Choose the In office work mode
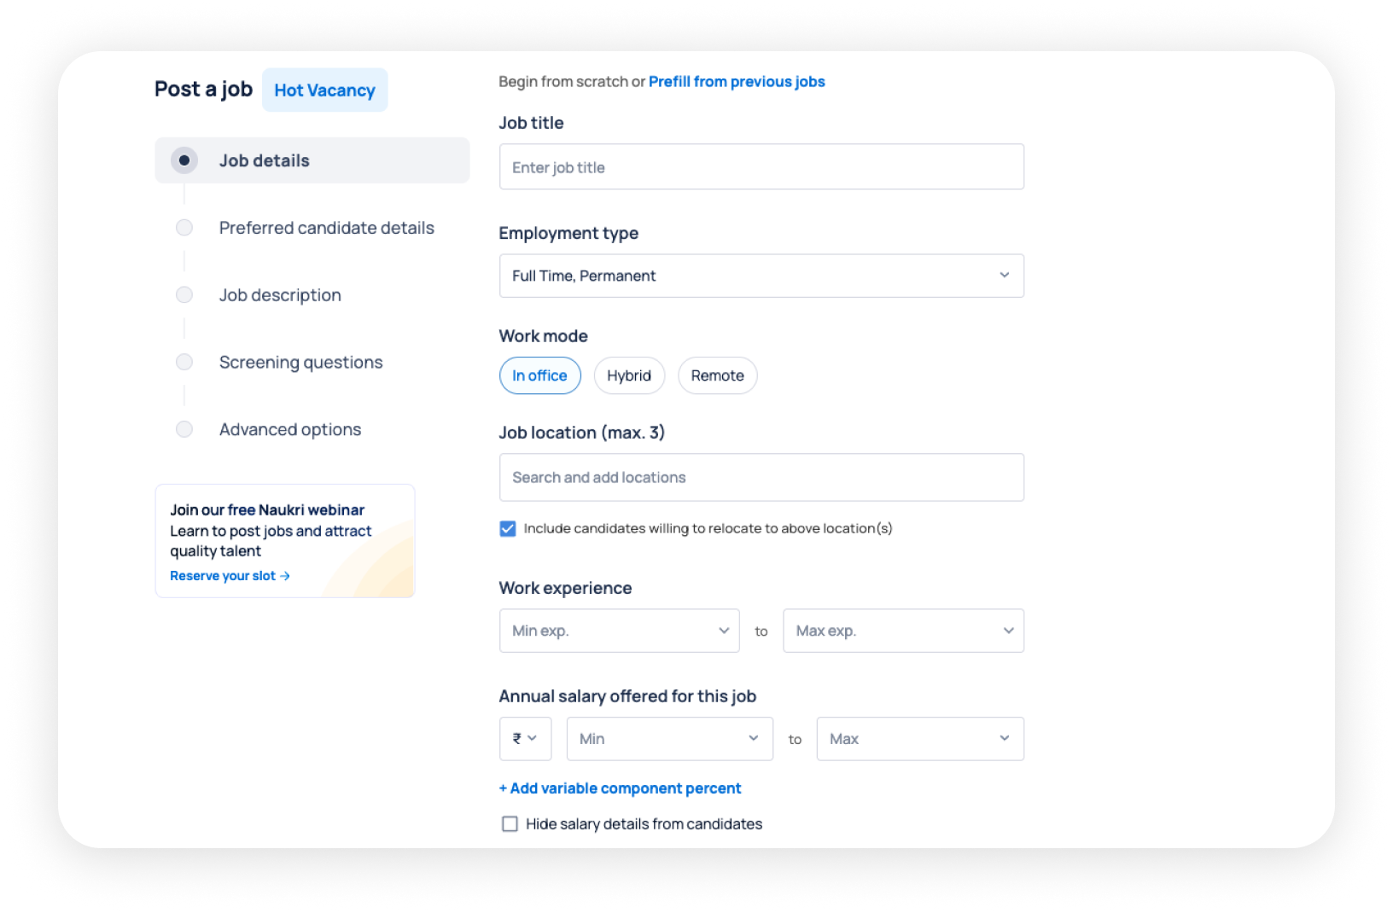Screen dimensions: 1393x913 [x=539, y=375]
